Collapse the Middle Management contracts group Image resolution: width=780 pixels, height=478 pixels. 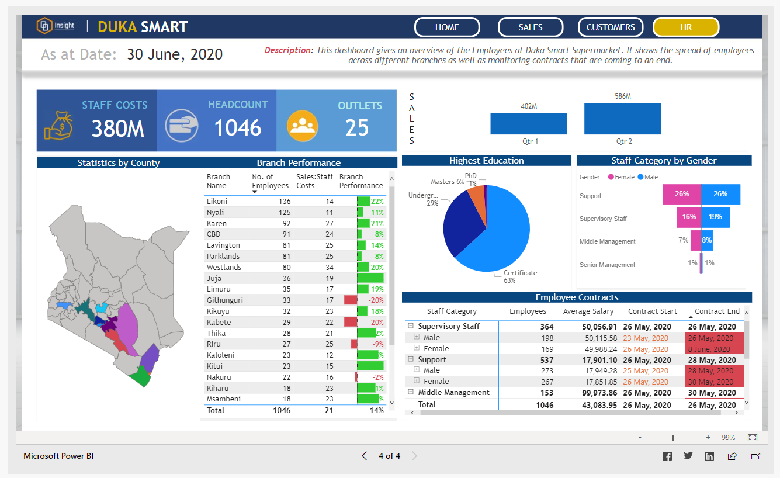pos(412,392)
